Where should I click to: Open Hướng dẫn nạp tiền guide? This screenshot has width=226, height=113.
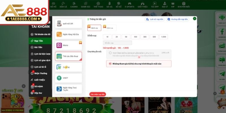coord(178,19)
